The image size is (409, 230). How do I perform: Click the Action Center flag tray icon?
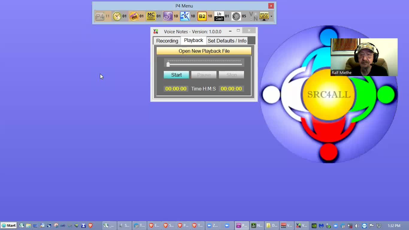[372, 226]
